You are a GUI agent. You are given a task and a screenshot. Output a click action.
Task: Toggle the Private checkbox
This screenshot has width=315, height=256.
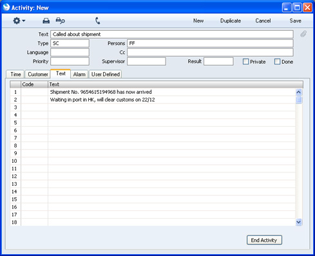point(245,62)
